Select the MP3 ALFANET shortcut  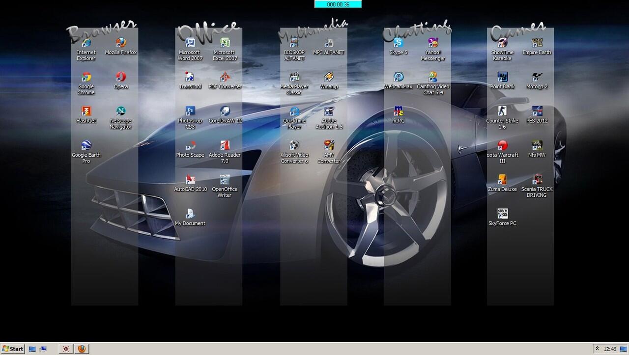tap(329, 43)
